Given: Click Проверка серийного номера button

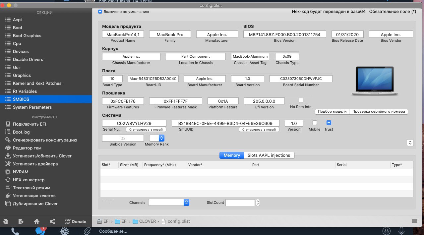Looking at the screenshot, I should (x=379, y=111).
